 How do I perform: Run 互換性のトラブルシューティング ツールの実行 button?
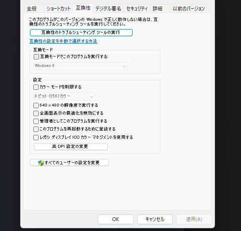pyautogui.click(x=81, y=32)
